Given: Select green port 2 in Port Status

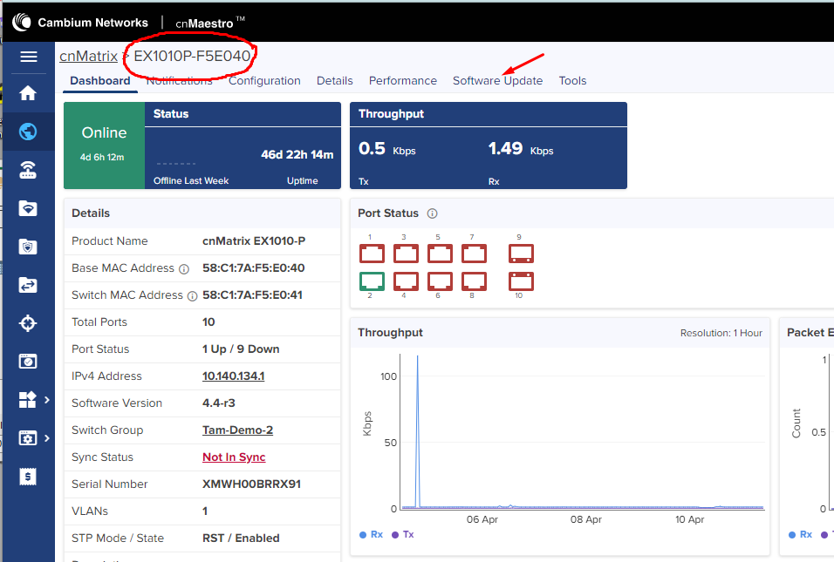Looking at the screenshot, I should (x=372, y=281).
